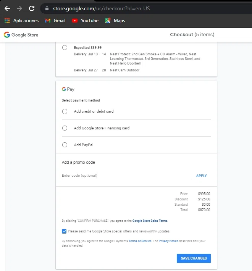The image size is (252, 271).
Task: Open the Google Payments Terms of Service
Action: 140,241
